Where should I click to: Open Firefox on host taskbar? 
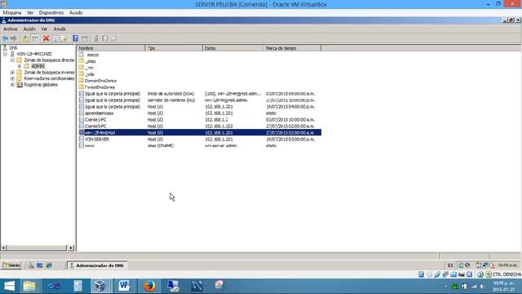[x=149, y=286]
